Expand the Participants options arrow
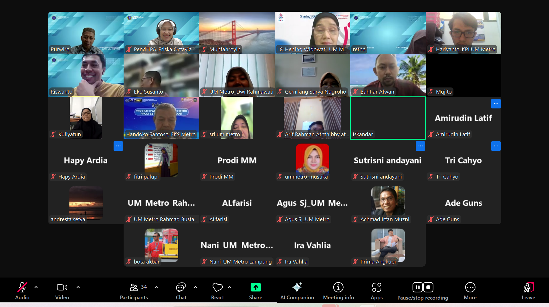Image resolution: width=549 pixels, height=307 pixels. (157, 287)
